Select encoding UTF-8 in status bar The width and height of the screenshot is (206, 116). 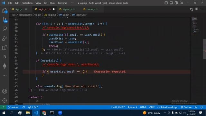(143, 107)
